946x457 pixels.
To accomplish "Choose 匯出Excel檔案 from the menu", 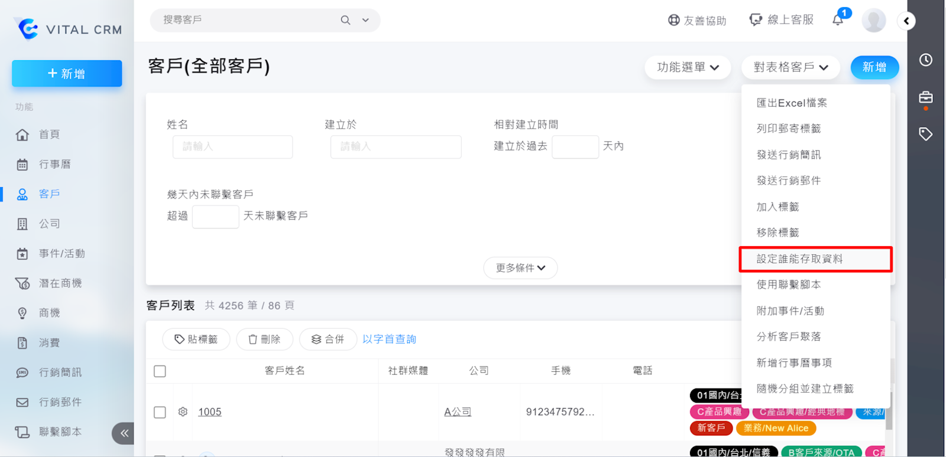I will 792,103.
